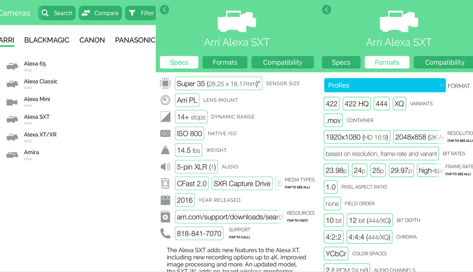Tap the YCbCr color space box
The height and width of the screenshot is (272, 473).
tap(336, 254)
